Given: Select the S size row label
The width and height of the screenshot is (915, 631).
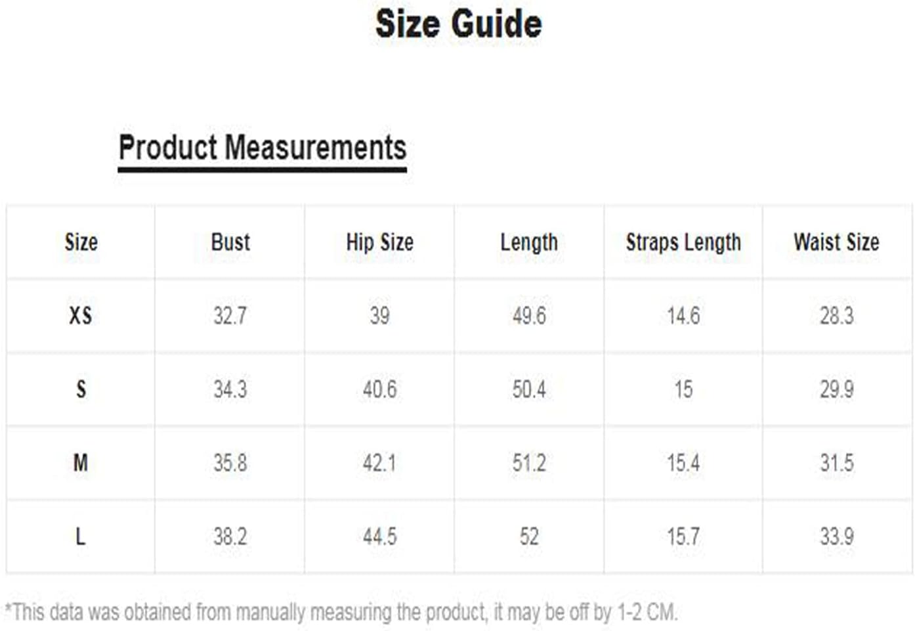Looking at the screenshot, I should (81, 389).
